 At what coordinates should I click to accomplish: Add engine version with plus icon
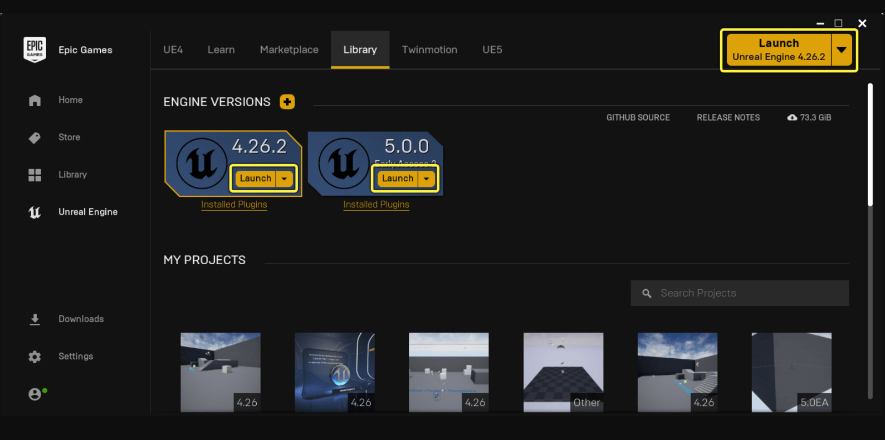click(287, 102)
